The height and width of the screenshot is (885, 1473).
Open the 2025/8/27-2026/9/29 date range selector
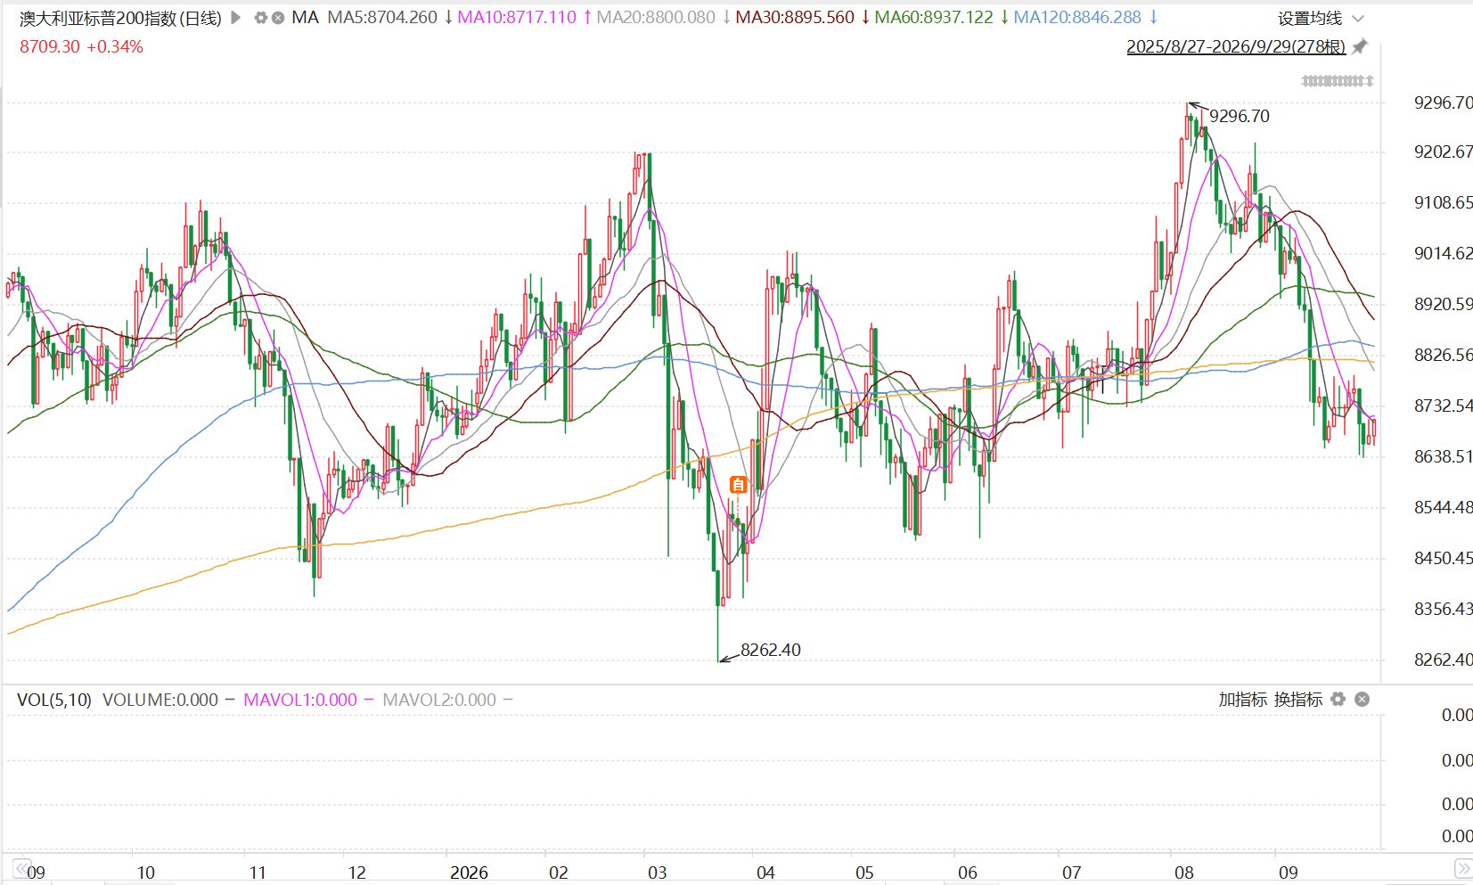tap(1236, 46)
